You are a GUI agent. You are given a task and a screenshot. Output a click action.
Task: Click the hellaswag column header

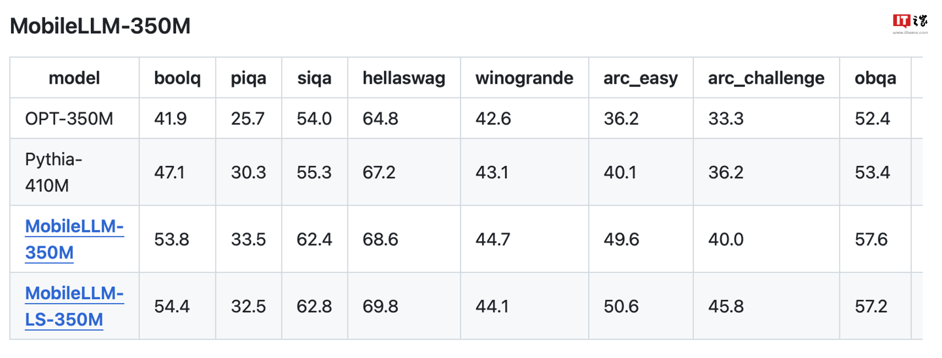coord(404,78)
